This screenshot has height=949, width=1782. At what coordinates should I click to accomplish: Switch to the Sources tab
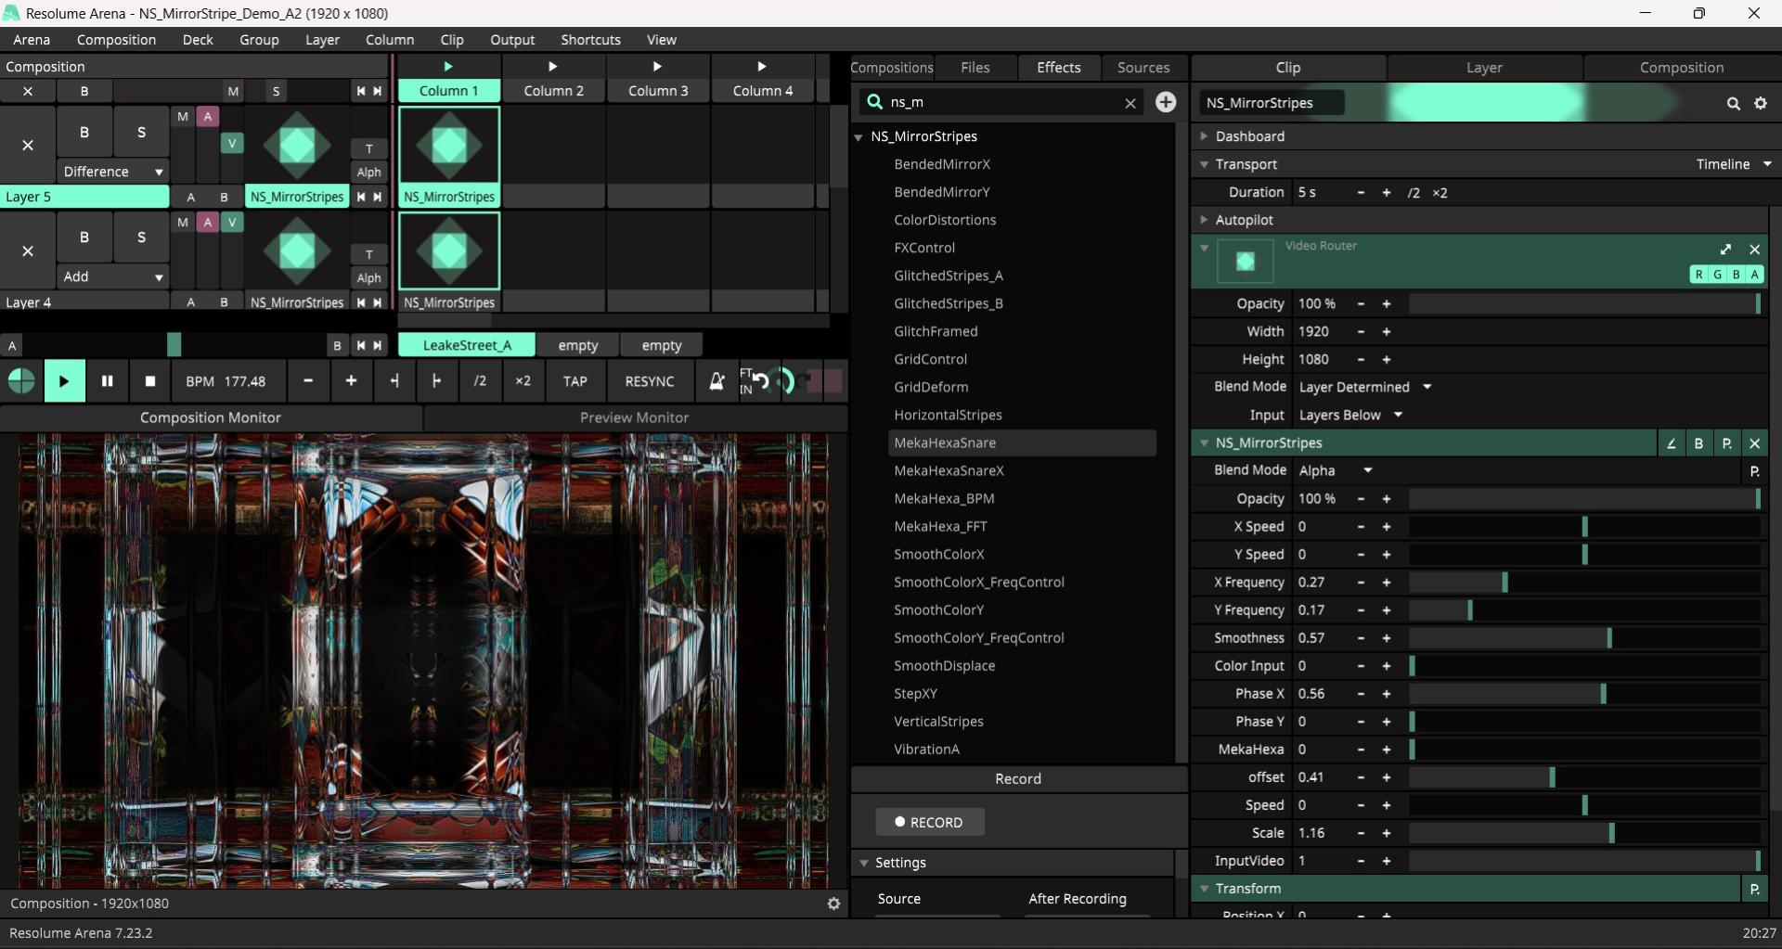(x=1143, y=68)
